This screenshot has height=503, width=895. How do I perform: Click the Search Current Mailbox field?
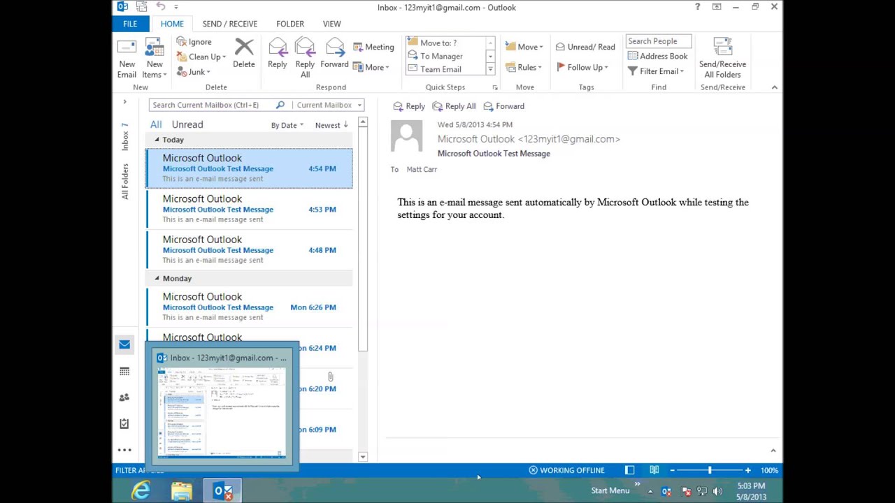click(212, 105)
